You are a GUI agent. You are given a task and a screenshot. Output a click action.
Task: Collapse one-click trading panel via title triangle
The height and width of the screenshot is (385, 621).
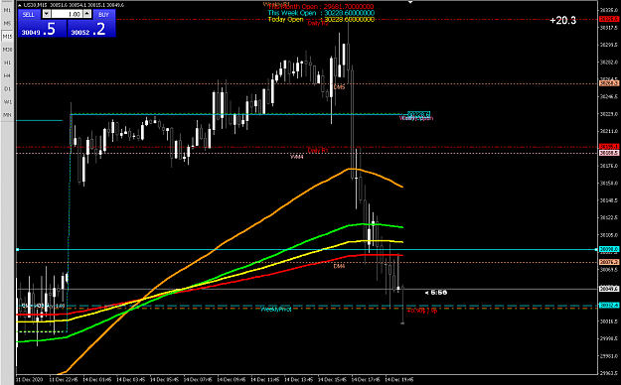point(20,5)
